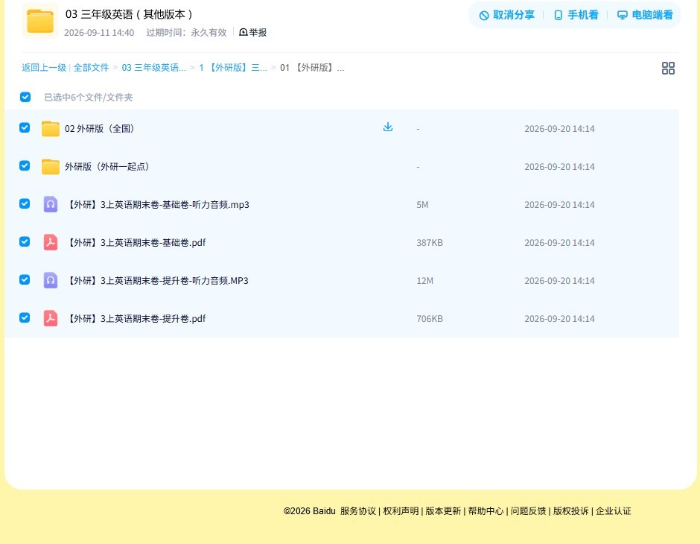Viewport: 700px width, 544px height.
Task: Click the folder icon of 外研版（外研一起点）
Action: click(51, 167)
